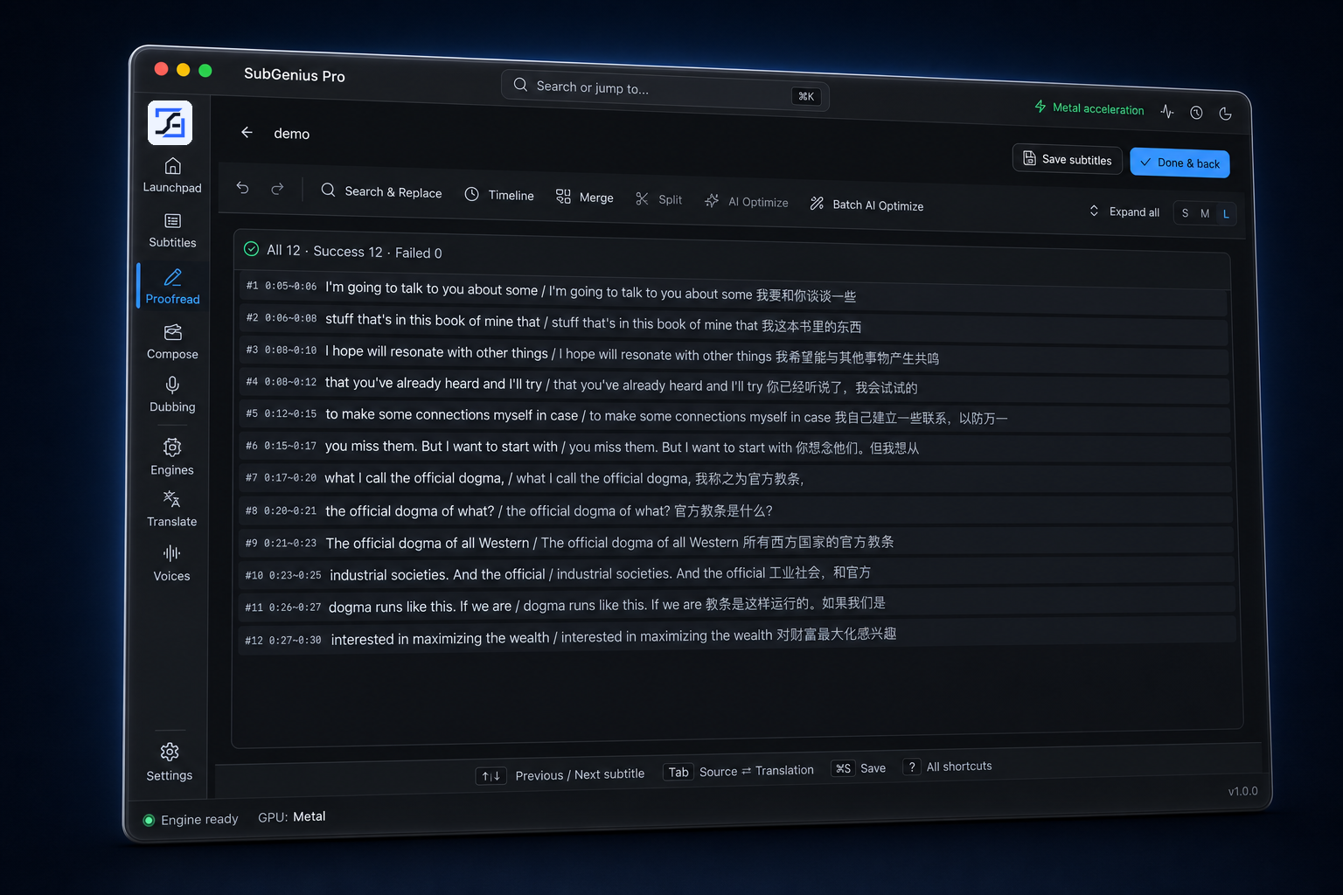Screen dimensions: 1343x895
Task: Click the Metal acceleration indicator
Action: (1089, 108)
